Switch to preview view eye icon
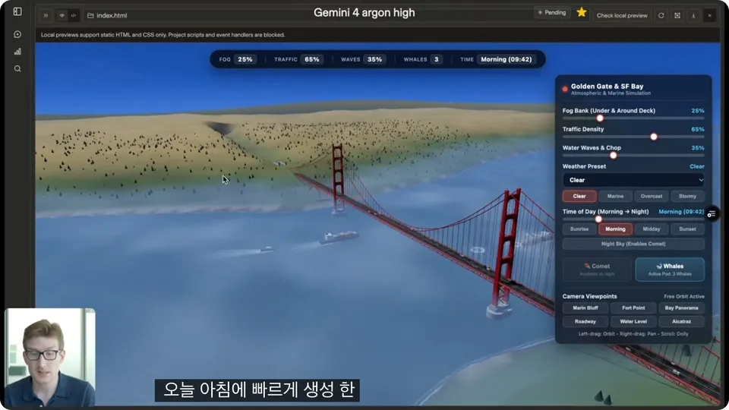The height and width of the screenshot is (410, 729). click(x=62, y=15)
